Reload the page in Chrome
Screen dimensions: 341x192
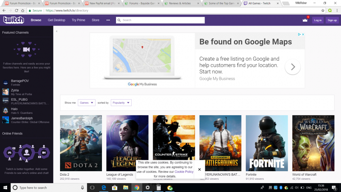pyautogui.click(x=16, y=11)
